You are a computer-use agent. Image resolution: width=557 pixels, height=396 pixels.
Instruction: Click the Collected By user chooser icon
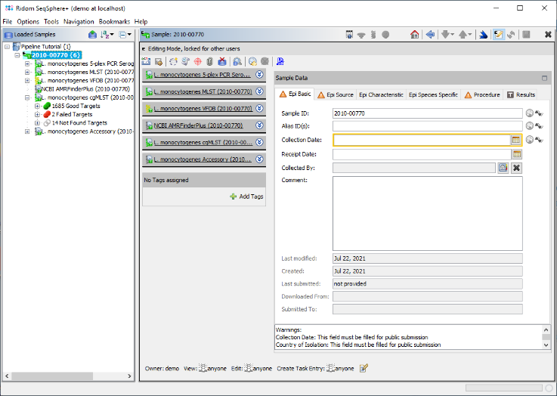tap(503, 168)
